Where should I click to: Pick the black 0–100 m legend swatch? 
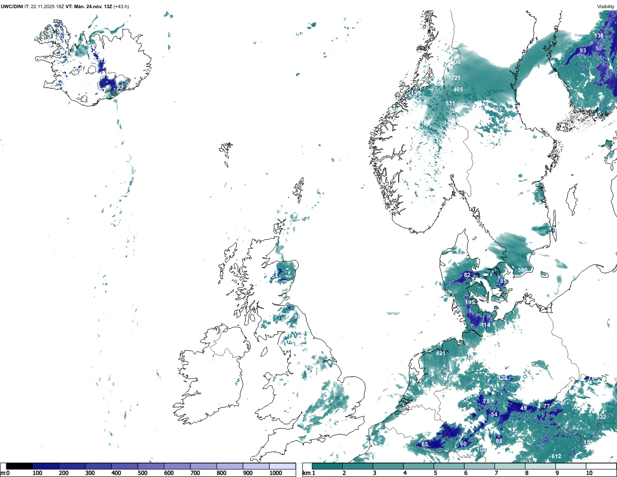20,466
